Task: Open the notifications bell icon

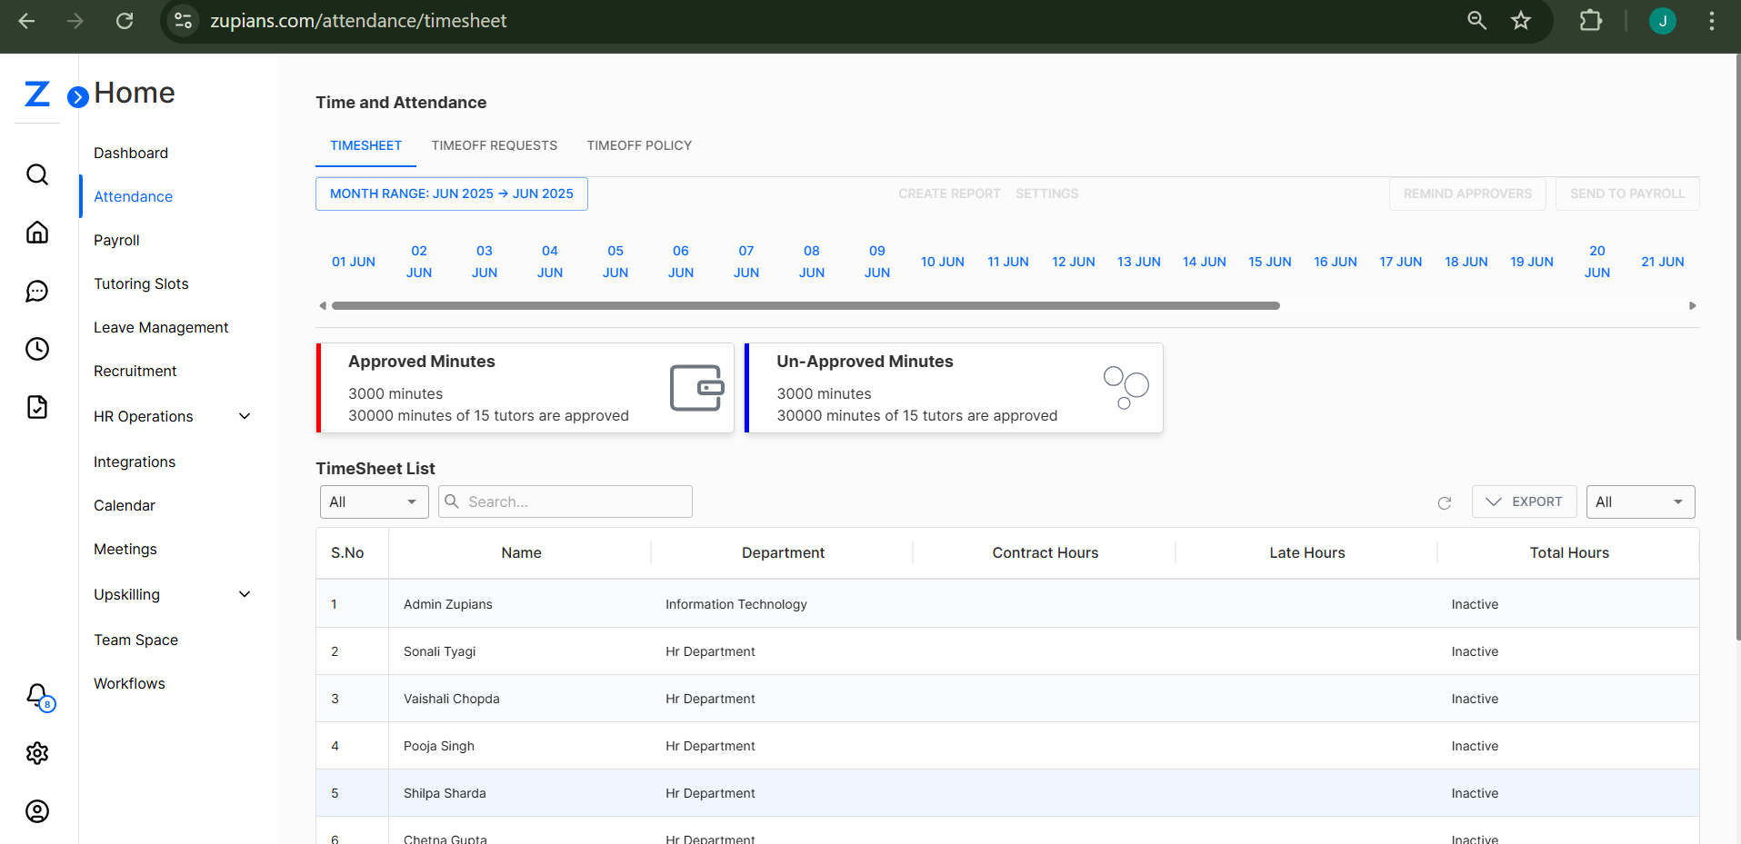Action: (37, 695)
